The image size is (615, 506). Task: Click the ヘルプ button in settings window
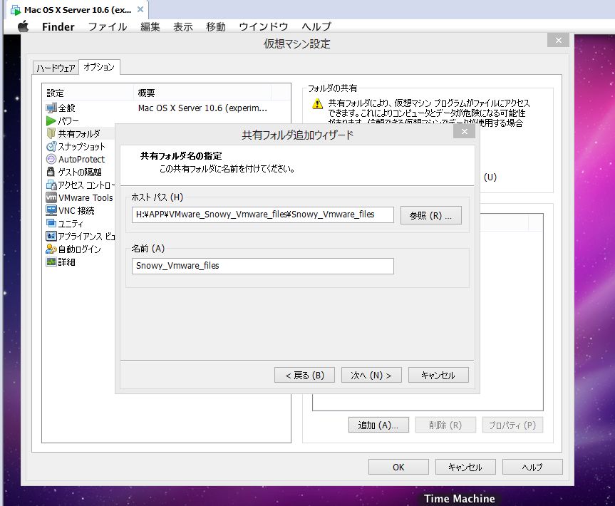pos(532,467)
